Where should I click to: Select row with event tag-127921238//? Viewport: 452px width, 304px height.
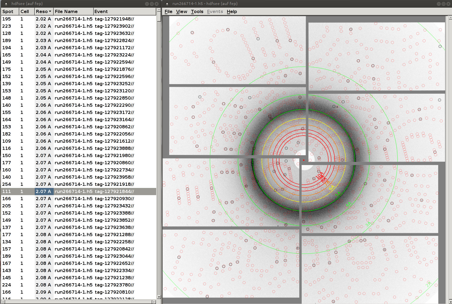pyautogui.click(x=79, y=278)
